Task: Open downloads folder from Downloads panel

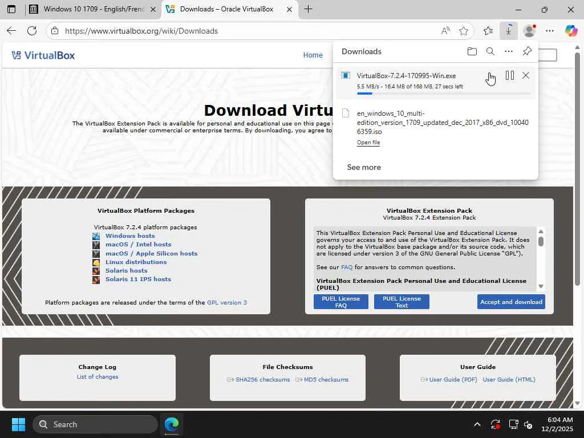Action: point(472,51)
